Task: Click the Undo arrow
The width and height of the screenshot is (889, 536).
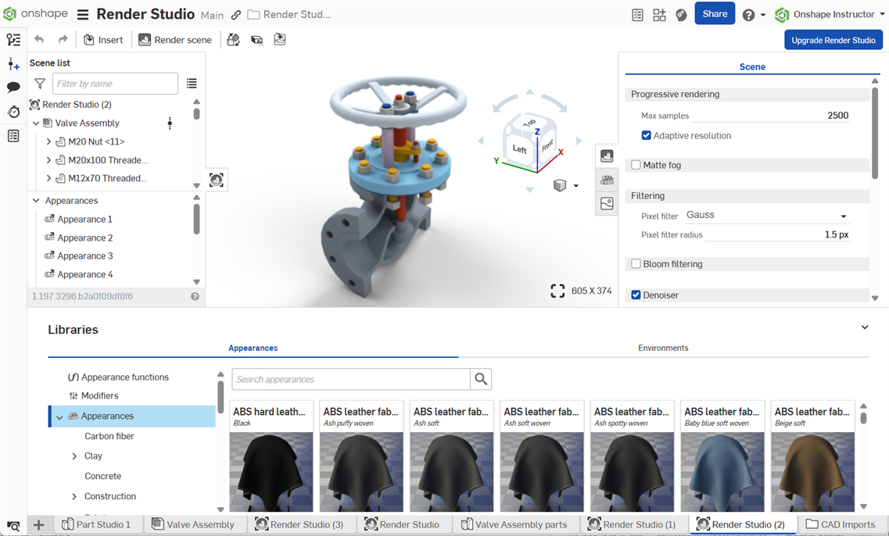Action: click(x=39, y=40)
